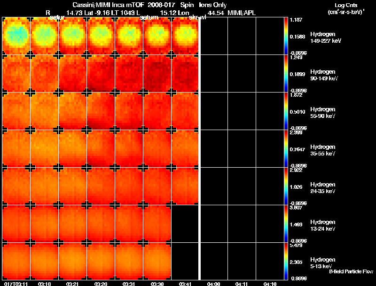Screen dimensions: 376x286
Task: Open the 90-149 keV image at 03:21
Action: click(73, 74)
